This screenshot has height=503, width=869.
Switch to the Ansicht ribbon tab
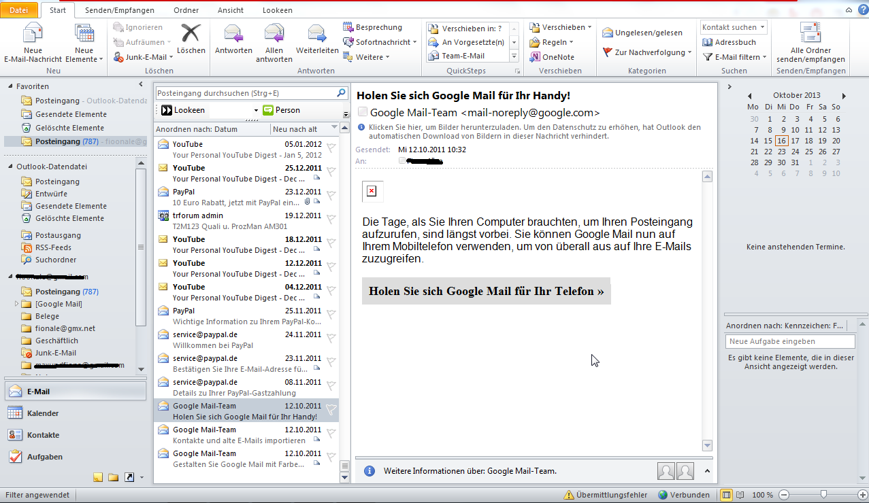point(230,10)
